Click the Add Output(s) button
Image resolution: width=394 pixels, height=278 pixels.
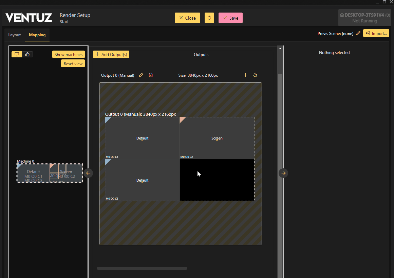[111, 54]
